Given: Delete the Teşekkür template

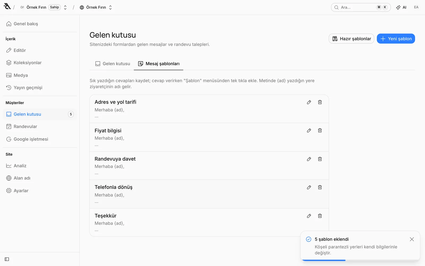Looking at the screenshot, I should [x=320, y=216].
